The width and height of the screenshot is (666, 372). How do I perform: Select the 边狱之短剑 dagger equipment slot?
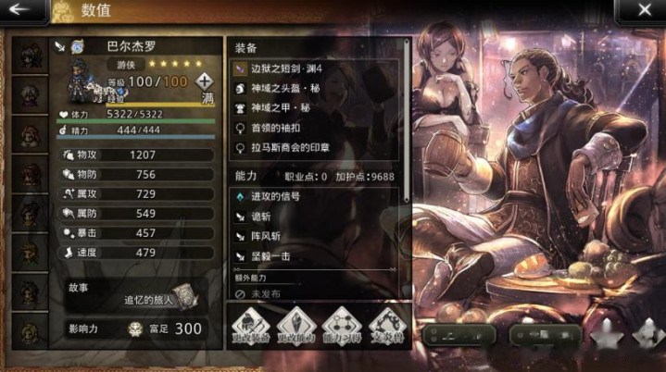click(x=314, y=68)
